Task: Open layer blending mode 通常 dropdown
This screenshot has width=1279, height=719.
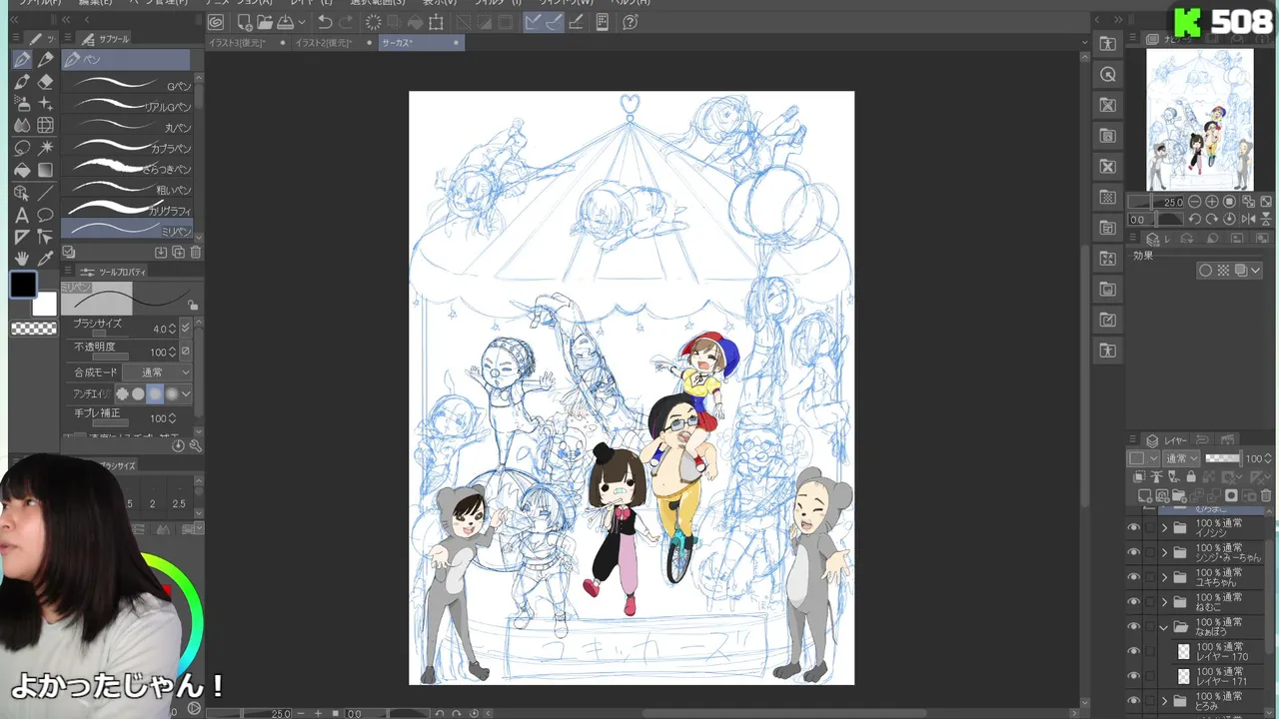Action: [1182, 458]
